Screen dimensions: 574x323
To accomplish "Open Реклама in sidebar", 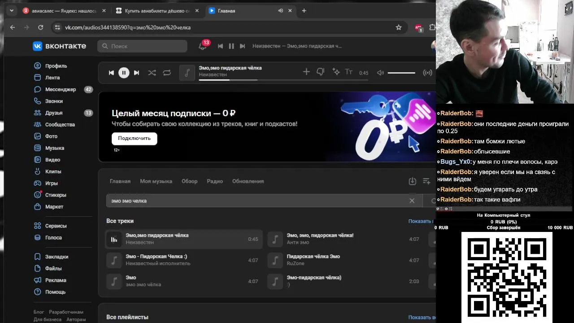I will coord(56,280).
